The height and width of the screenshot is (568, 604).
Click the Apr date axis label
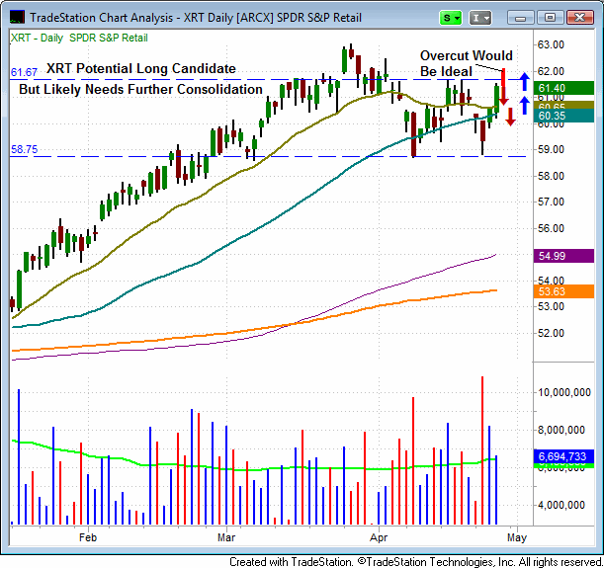[x=379, y=537]
